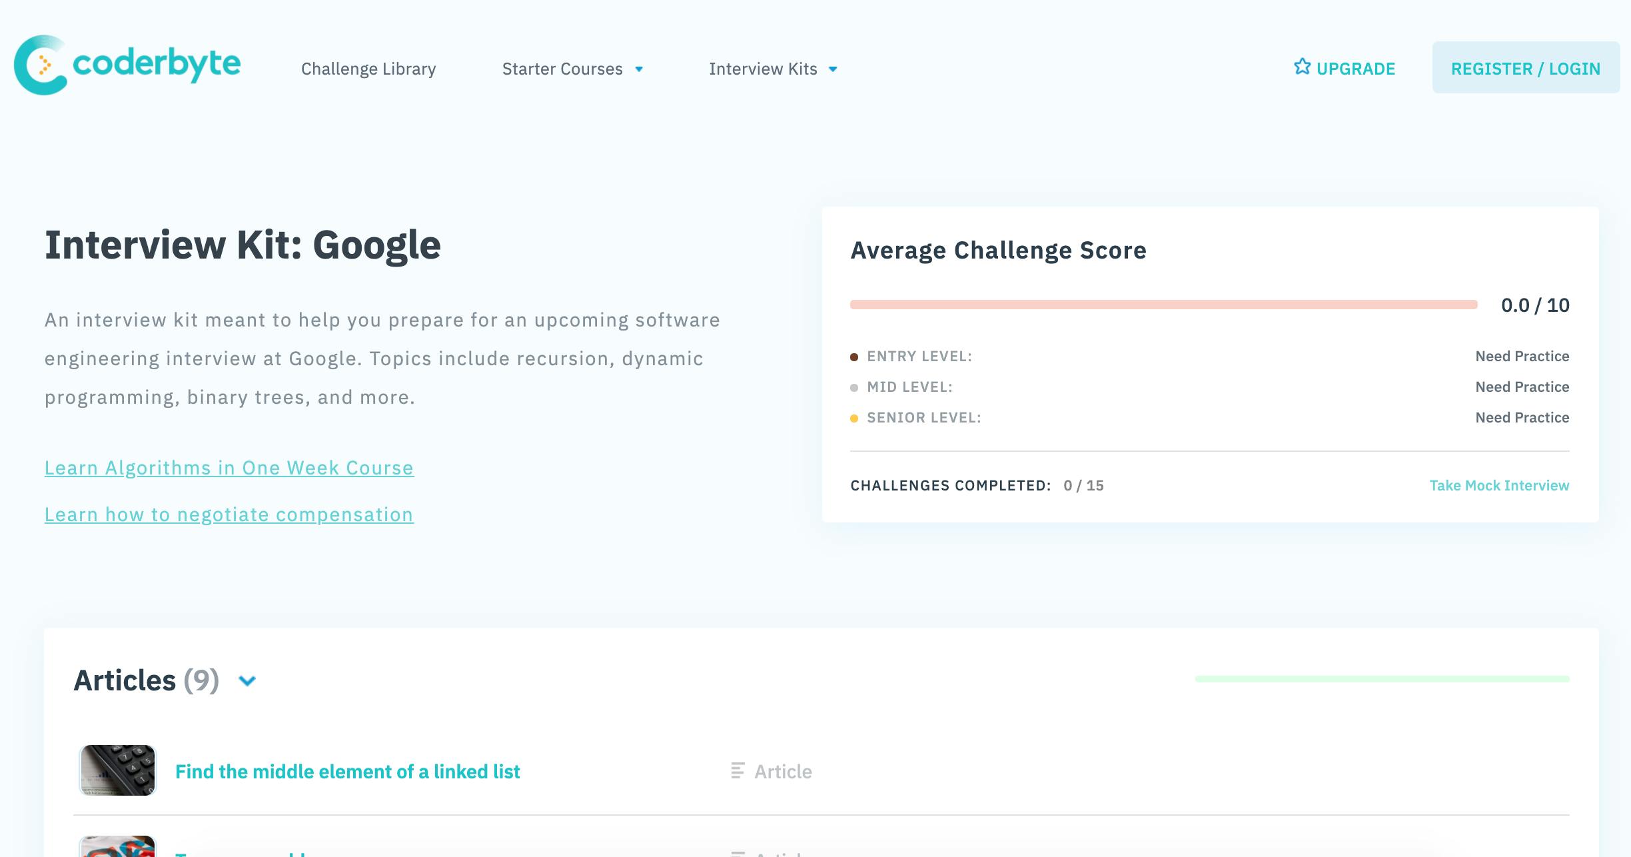Image resolution: width=1631 pixels, height=857 pixels.
Task: Select Interview Kits in the navigation
Action: (763, 69)
